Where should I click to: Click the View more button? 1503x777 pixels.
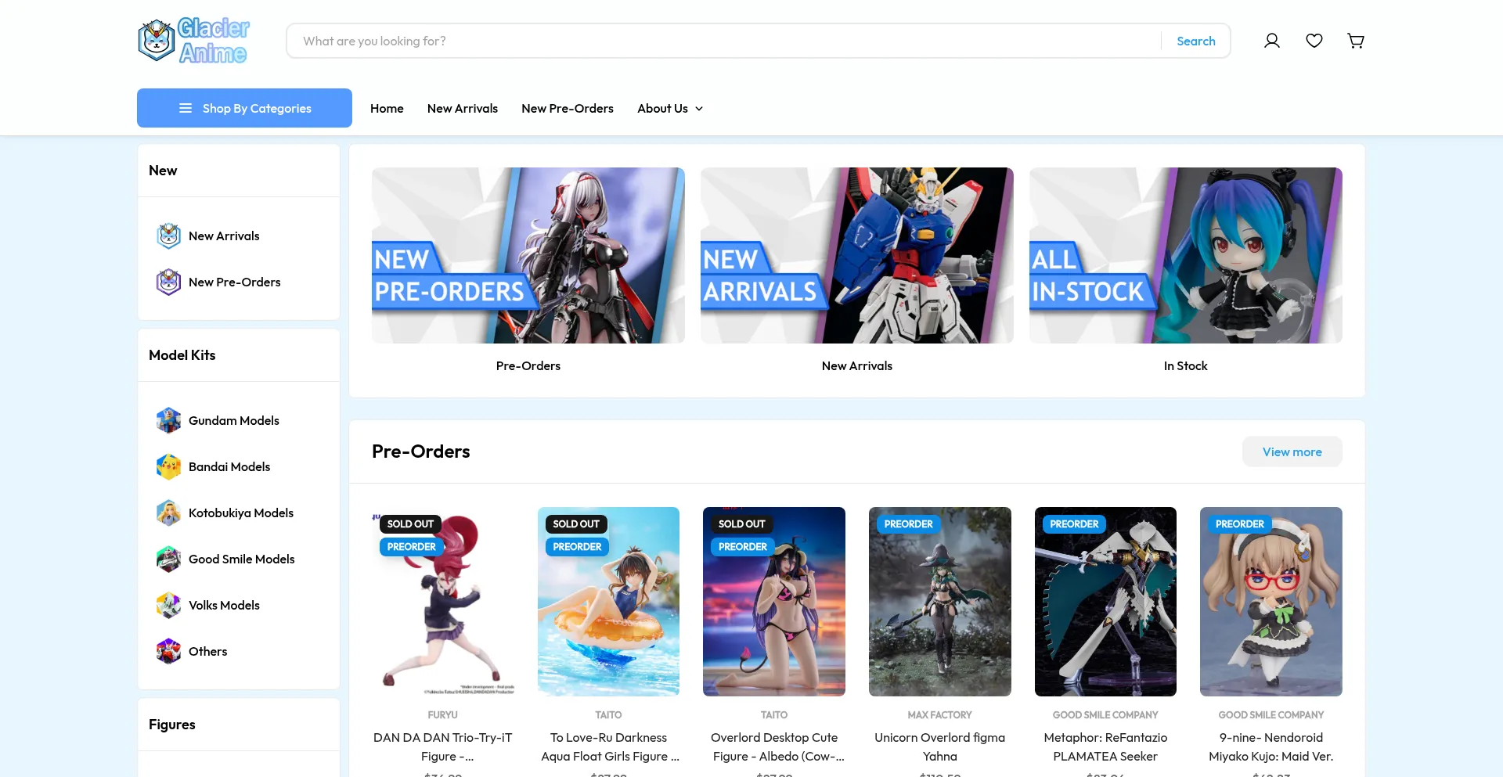[x=1292, y=451]
